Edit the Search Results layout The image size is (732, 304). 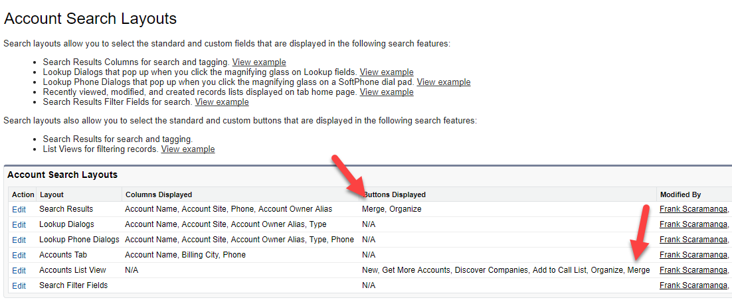[19, 209]
